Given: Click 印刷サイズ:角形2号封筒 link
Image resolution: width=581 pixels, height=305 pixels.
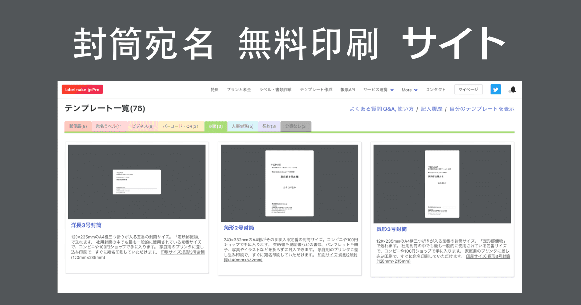Looking at the screenshot, I should 290,257.
